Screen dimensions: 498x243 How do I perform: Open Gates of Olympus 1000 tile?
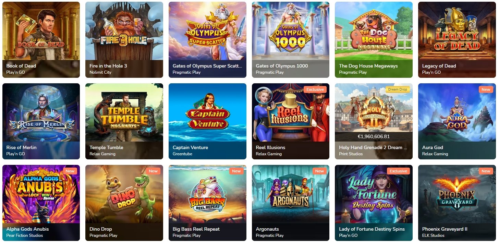coord(291,40)
